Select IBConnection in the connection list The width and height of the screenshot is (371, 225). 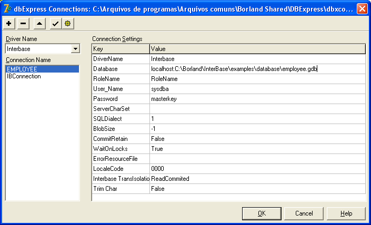(24, 76)
